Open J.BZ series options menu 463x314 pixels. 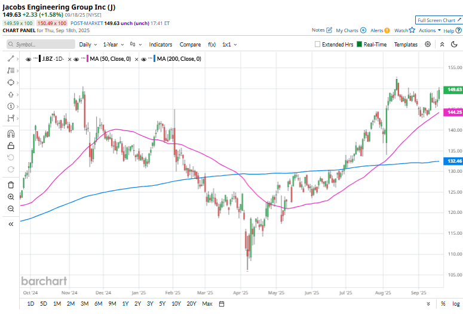pos(35,58)
